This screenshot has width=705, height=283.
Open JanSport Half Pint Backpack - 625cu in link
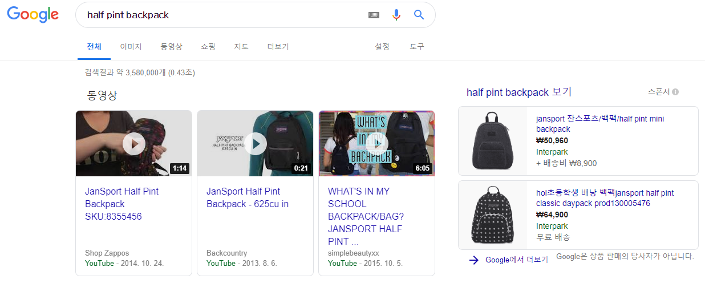248,197
